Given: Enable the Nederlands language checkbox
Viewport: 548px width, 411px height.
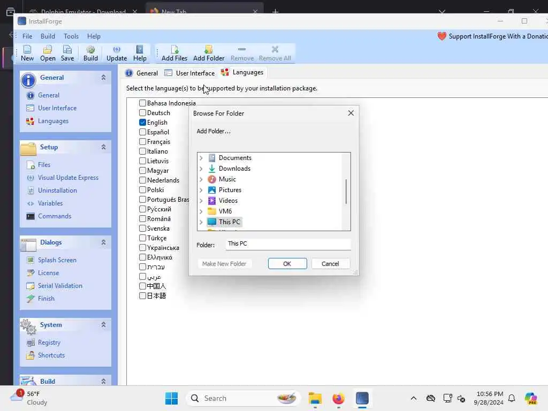Looking at the screenshot, I should point(142,180).
